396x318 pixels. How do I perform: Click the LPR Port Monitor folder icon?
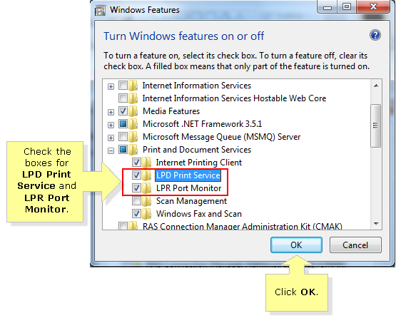(146, 188)
